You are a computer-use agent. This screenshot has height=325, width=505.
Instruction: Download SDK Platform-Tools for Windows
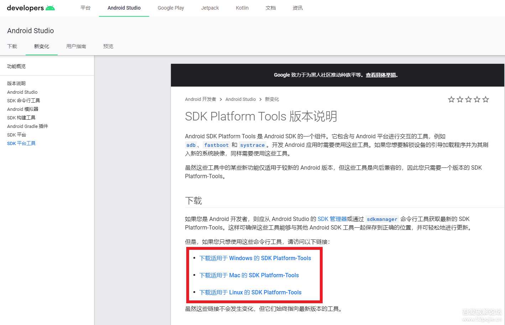pos(255,258)
